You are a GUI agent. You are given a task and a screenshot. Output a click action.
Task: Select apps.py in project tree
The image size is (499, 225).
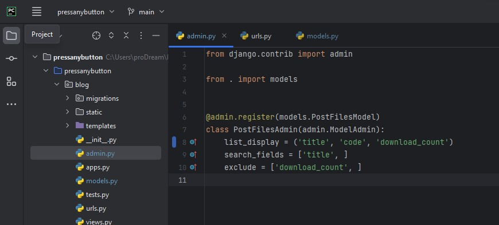click(98, 167)
